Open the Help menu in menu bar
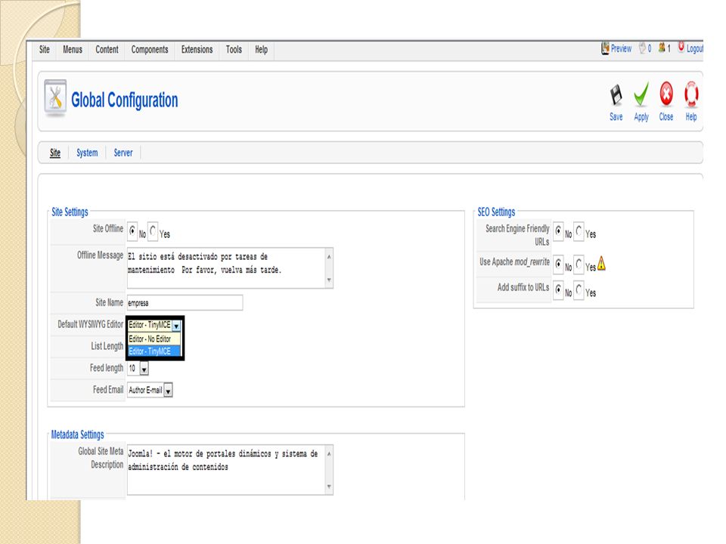This screenshot has height=544, width=726. click(261, 50)
